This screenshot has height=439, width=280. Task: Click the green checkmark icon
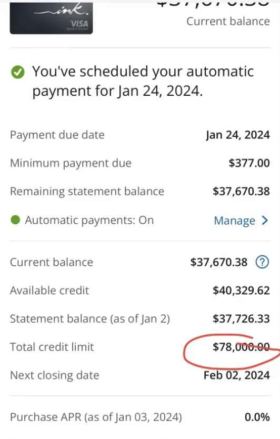tap(18, 72)
